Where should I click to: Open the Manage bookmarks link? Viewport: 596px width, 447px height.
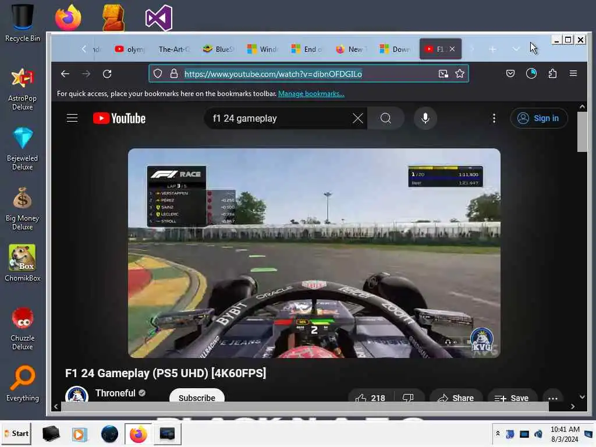311,94
